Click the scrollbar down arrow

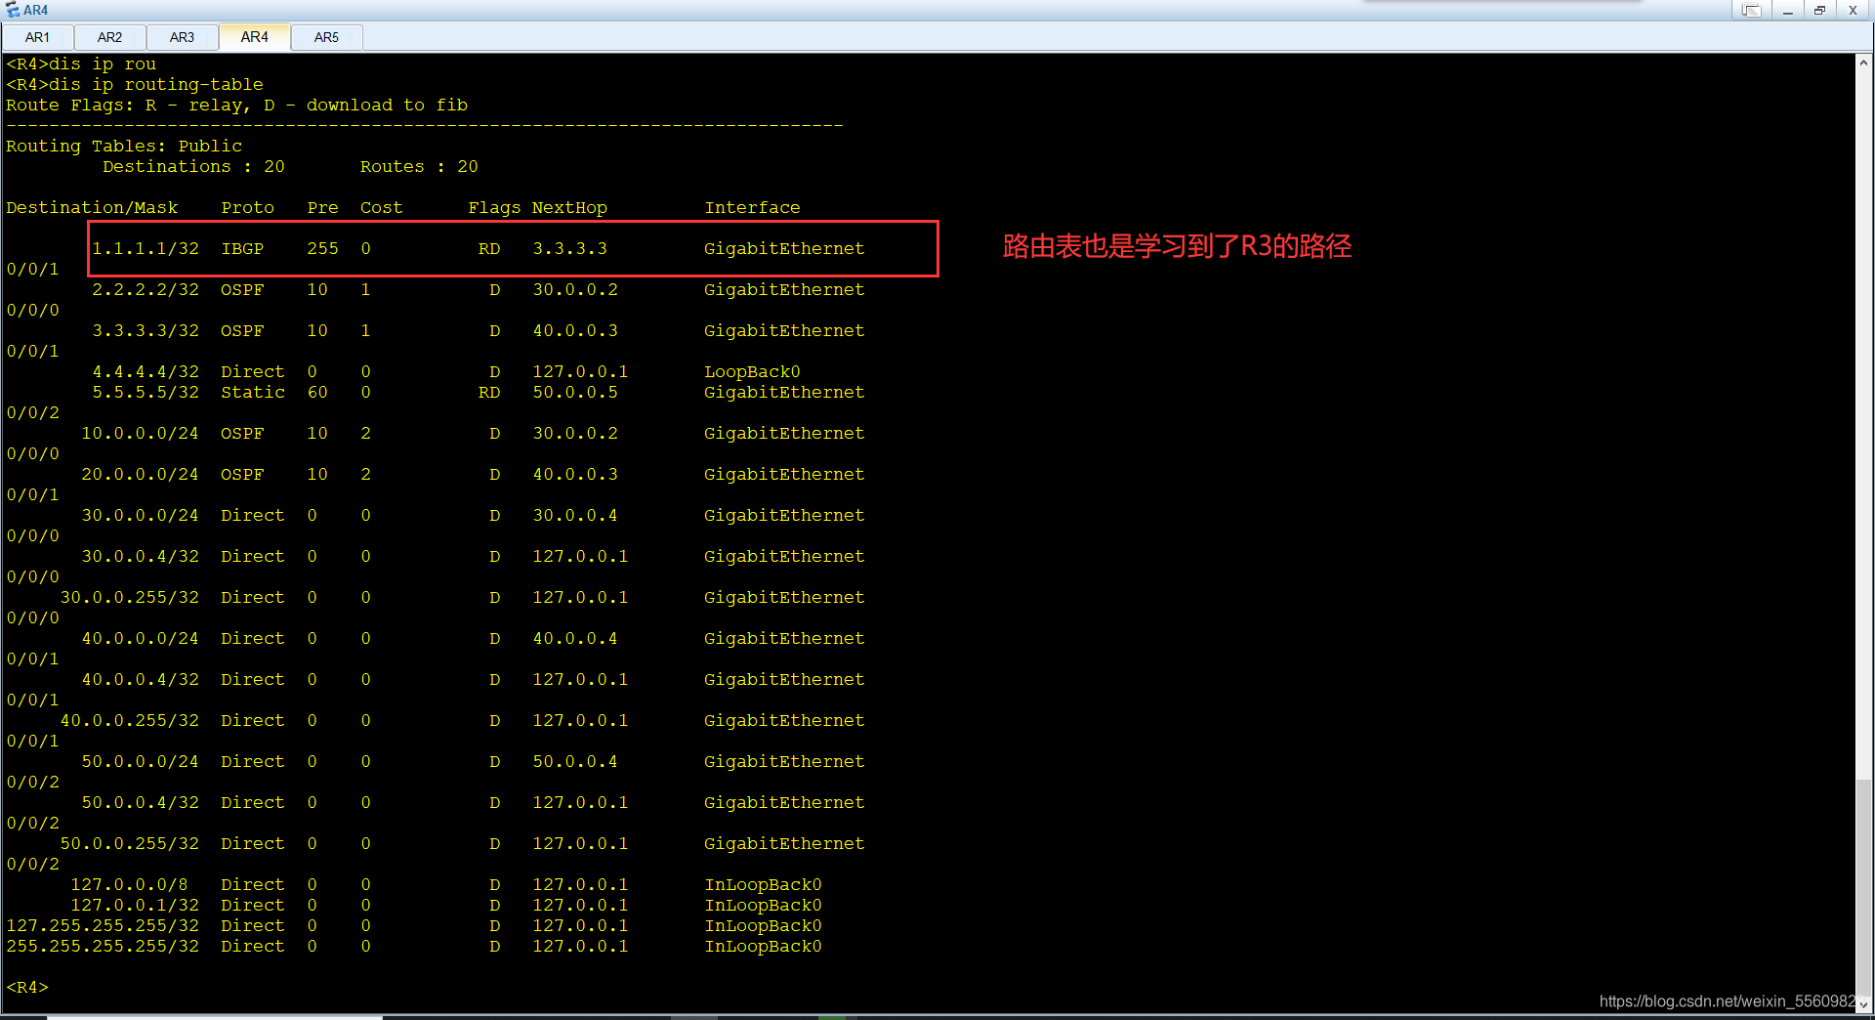click(1864, 1003)
